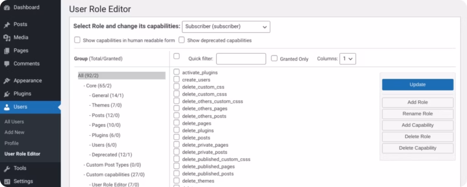Click the Posts pushpin icon
467x187 pixels.
tap(7, 25)
